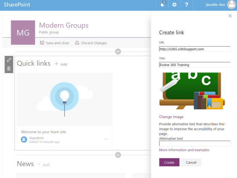Add a News item
Image resolution: width=237 pixels, height=178 pixels.
click(43, 165)
